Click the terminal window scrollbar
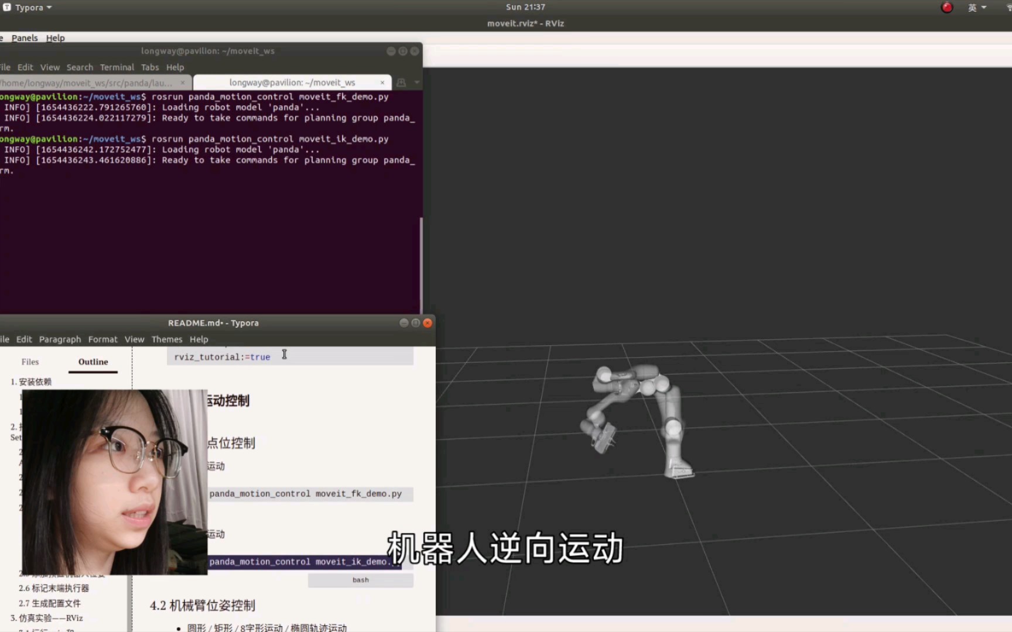Viewport: 1012px width, 632px height. pyautogui.click(x=420, y=265)
